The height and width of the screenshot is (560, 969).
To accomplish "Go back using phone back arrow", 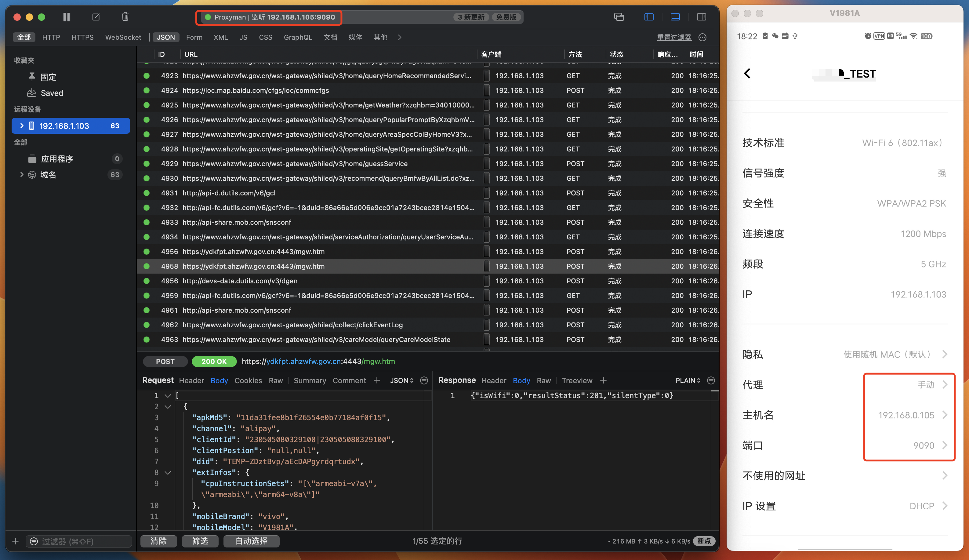I will click(x=747, y=74).
